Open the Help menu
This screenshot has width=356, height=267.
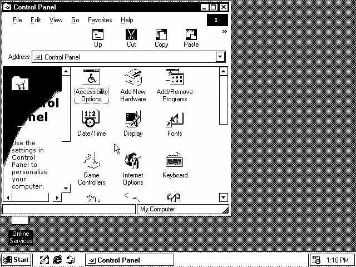pos(127,20)
